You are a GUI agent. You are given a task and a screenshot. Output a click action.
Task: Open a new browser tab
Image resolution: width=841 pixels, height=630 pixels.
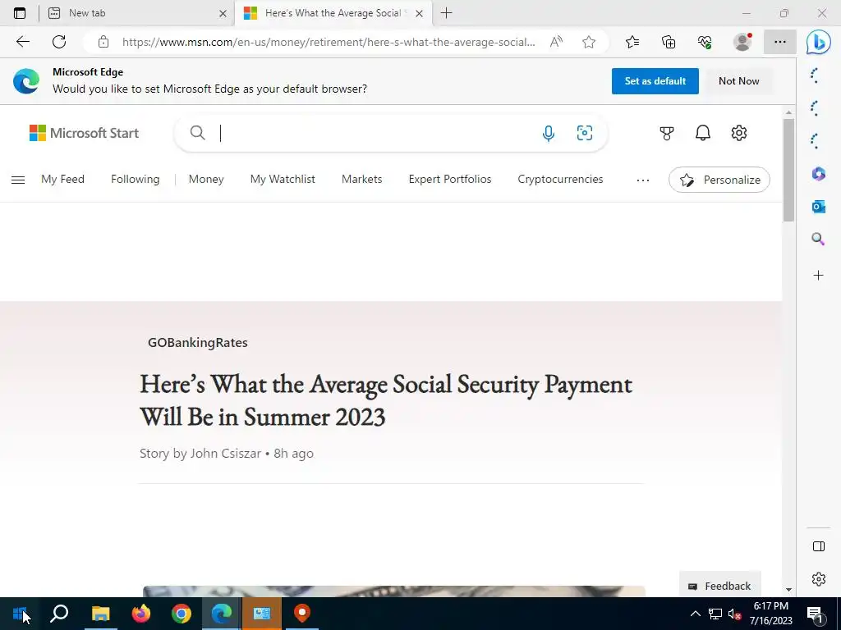pos(446,13)
